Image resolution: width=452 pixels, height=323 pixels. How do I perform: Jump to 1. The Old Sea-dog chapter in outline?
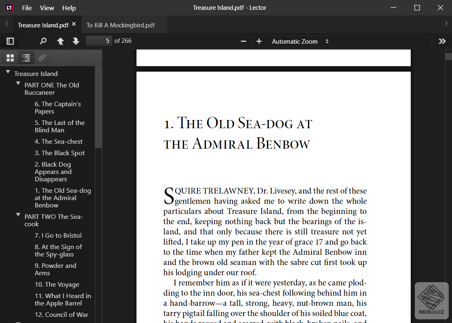click(x=63, y=198)
